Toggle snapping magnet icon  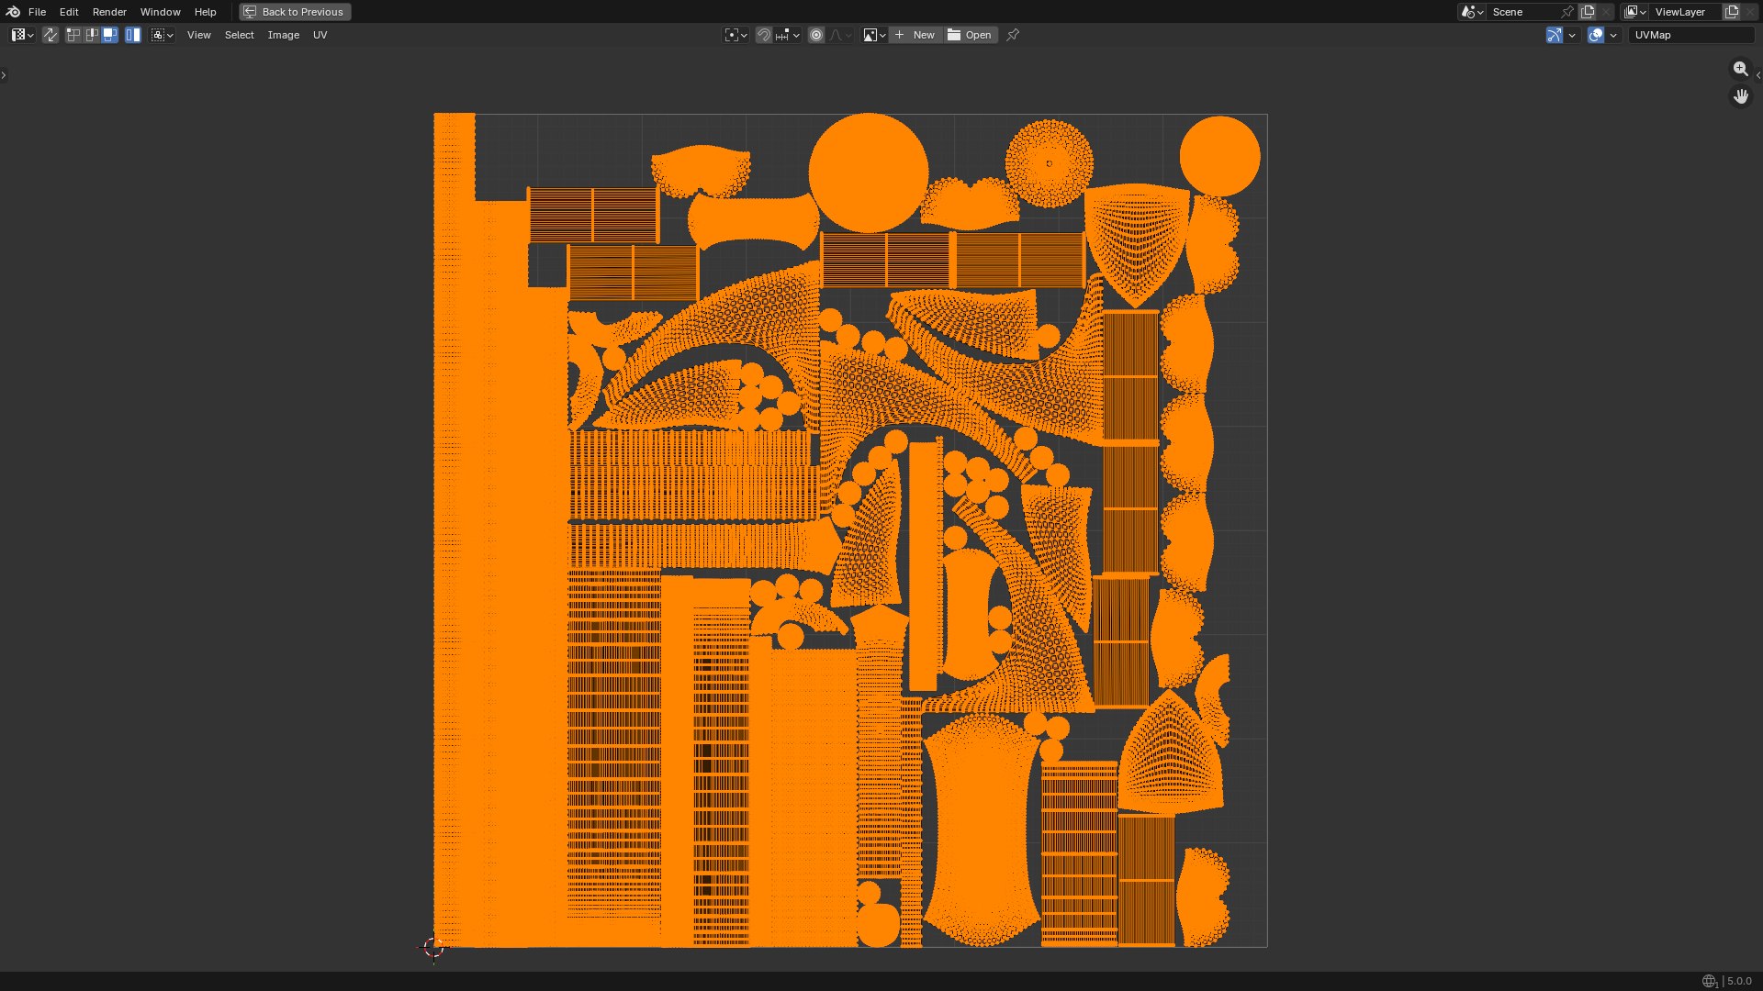pyautogui.click(x=763, y=35)
